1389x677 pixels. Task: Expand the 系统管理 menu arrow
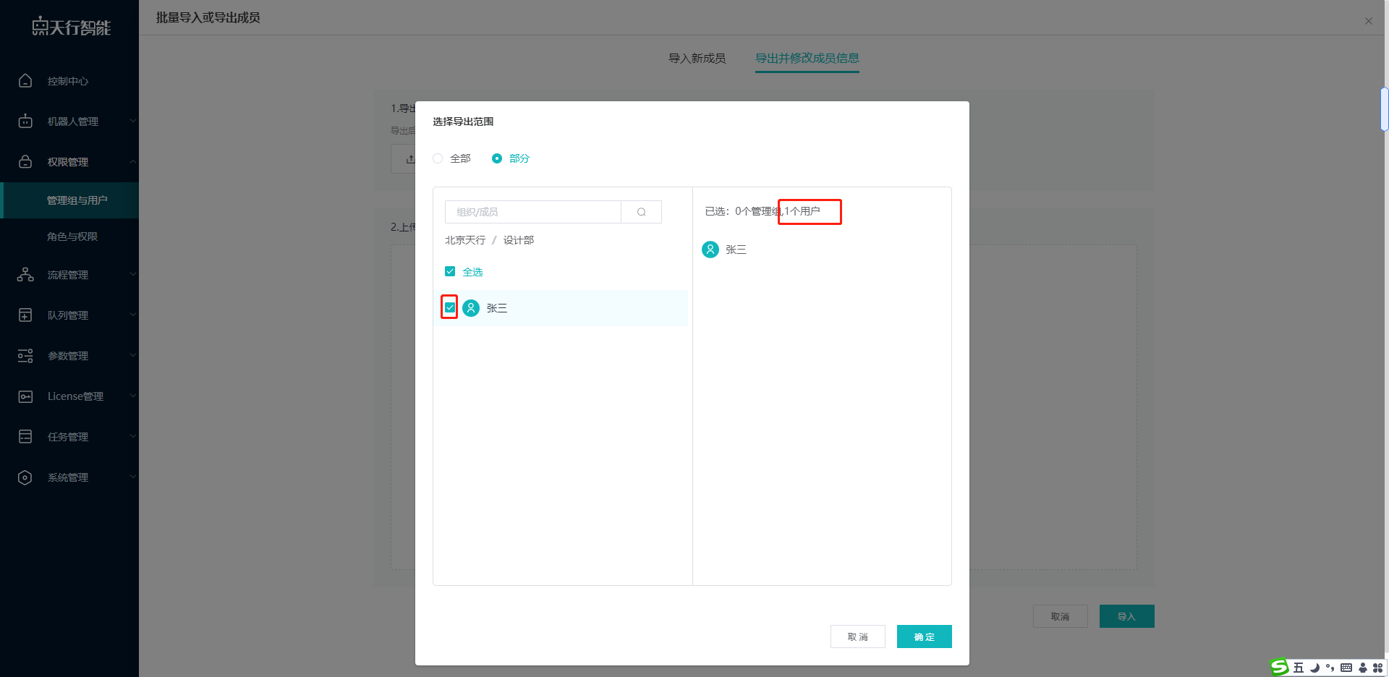pyautogui.click(x=132, y=477)
